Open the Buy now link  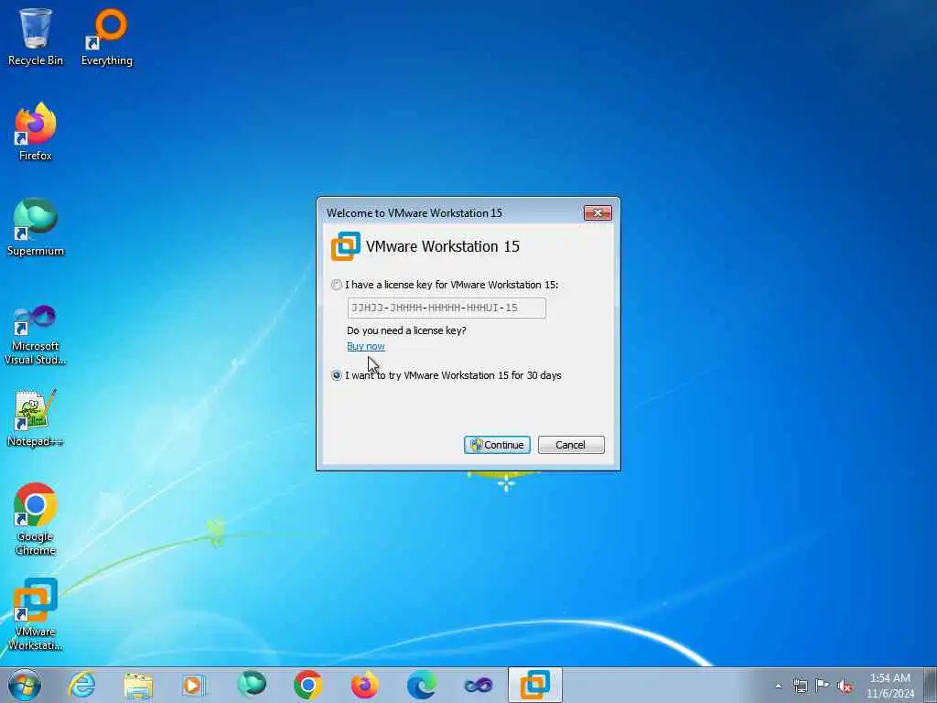[x=366, y=346]
